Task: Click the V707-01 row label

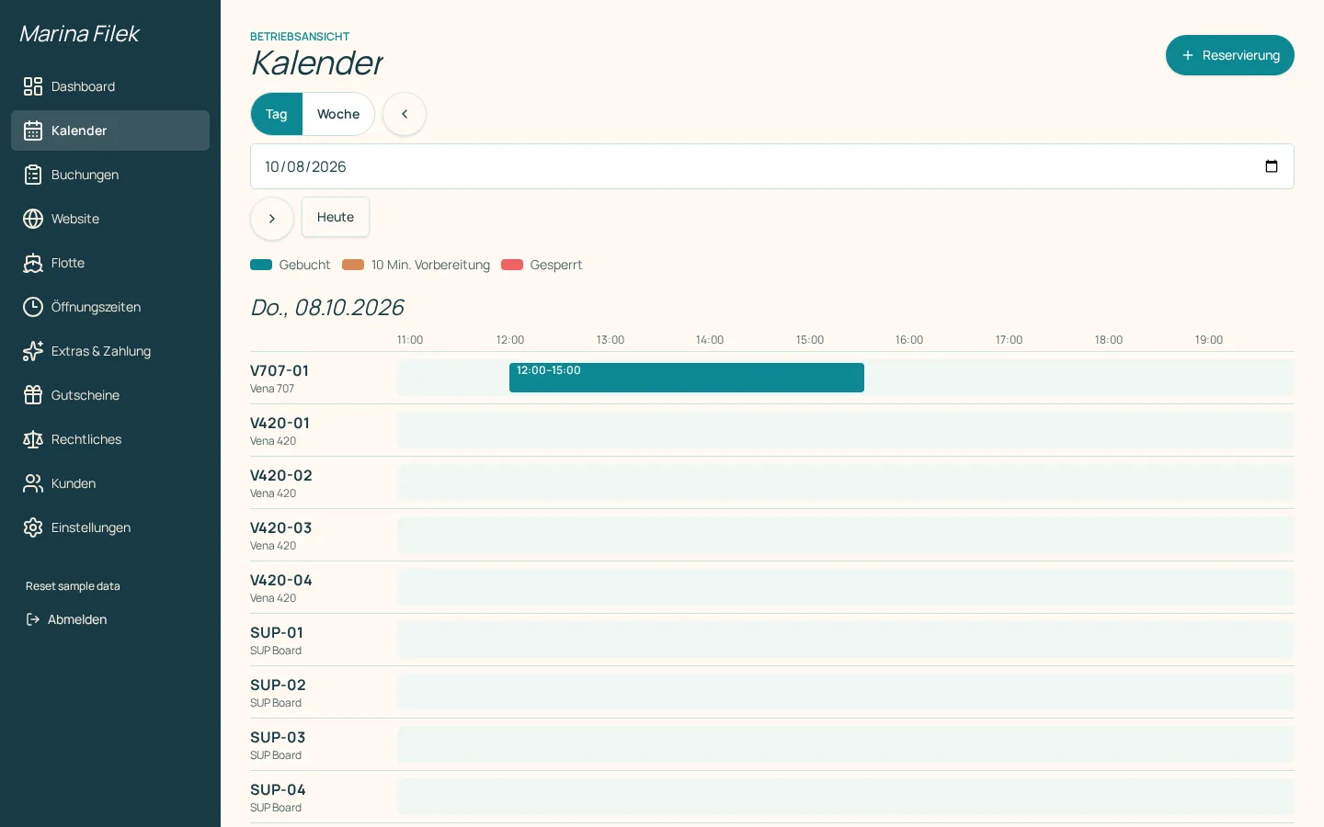Action: [x=280, y=371]
